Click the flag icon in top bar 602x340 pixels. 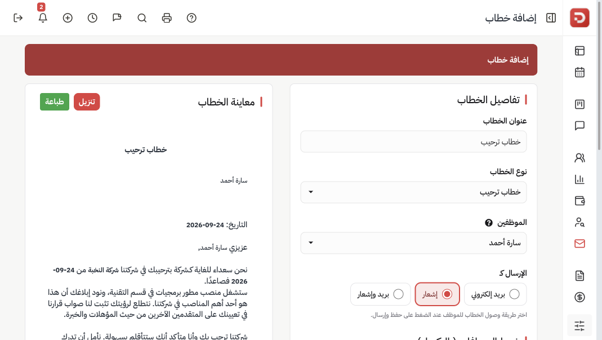pyautogui.click(x=117, y=17)
